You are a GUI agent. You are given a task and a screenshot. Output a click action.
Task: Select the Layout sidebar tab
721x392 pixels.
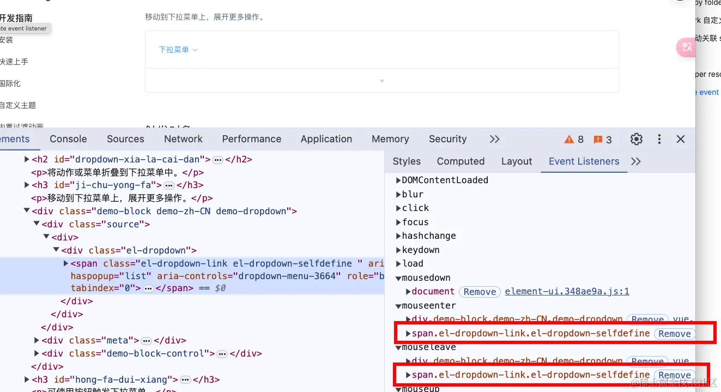(x=517, y=161)
